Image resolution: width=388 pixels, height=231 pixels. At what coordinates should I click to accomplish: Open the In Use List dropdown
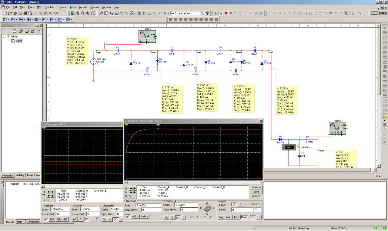point(202,13)
